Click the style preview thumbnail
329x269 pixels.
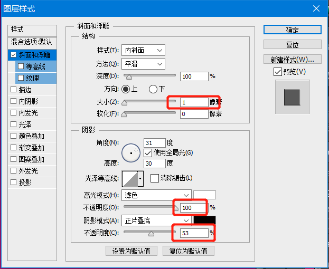pyautogui.click(x=292, y=97)
